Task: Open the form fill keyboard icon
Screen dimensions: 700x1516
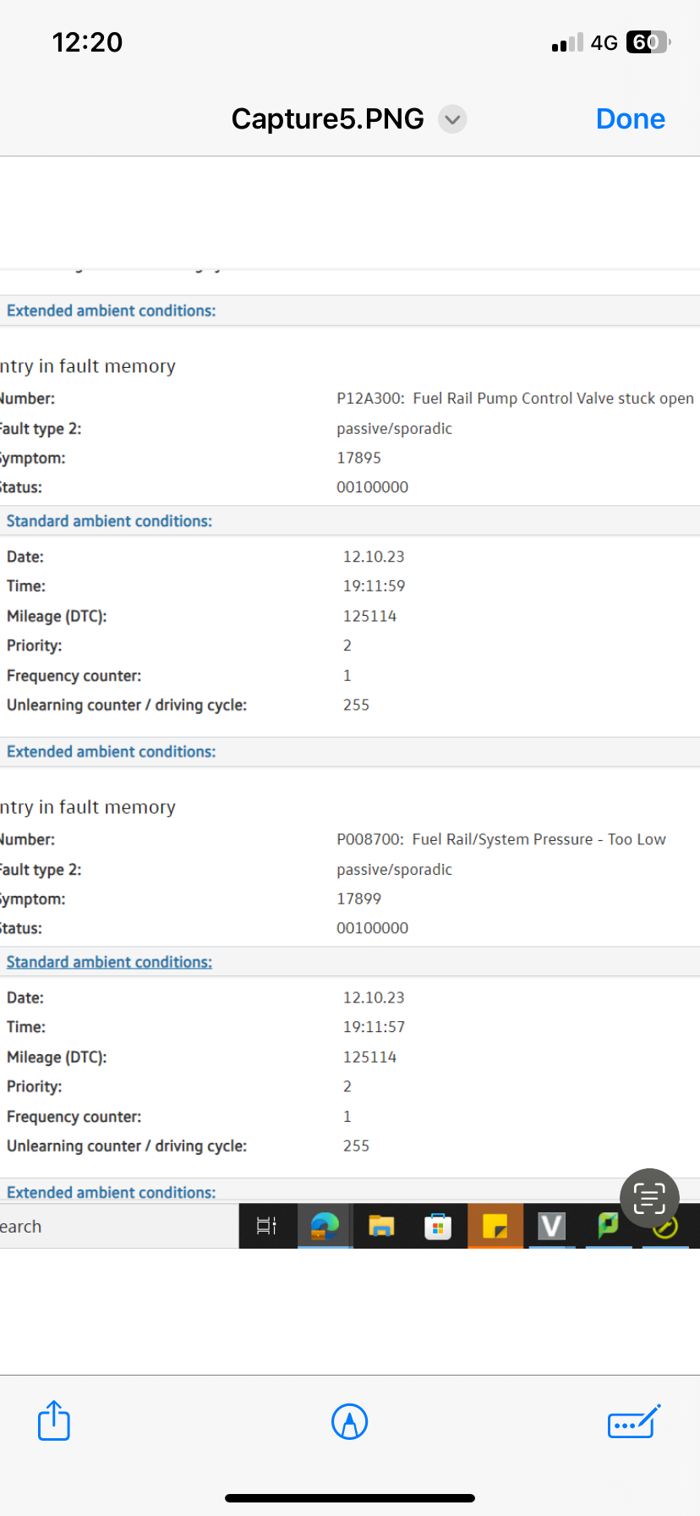Action: pos(633,1422)
